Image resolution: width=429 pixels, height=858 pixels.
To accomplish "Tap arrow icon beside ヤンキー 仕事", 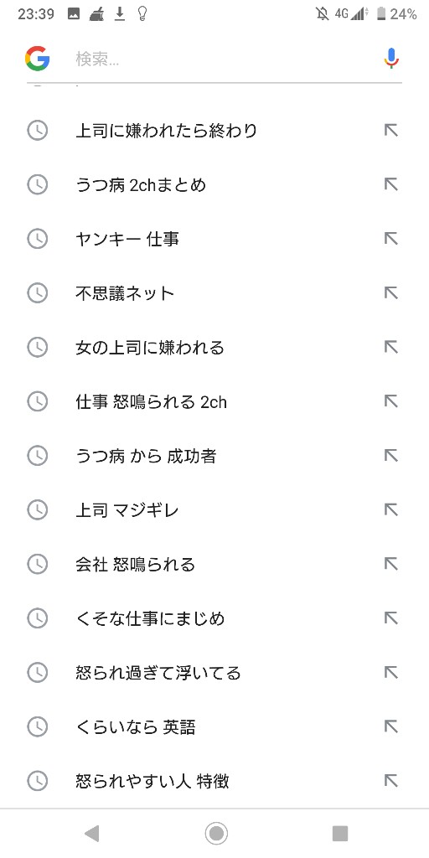I will 390,239.
